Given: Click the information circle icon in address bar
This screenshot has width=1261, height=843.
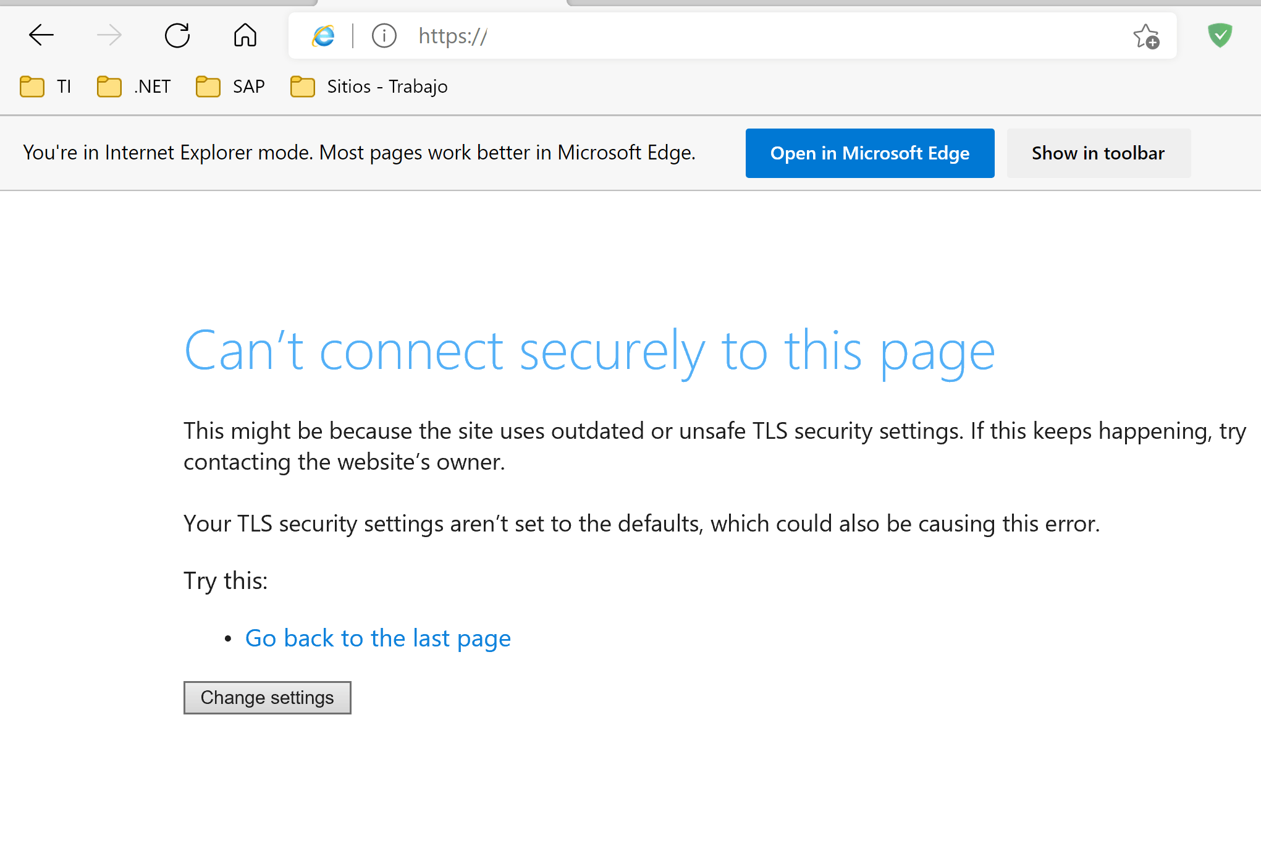Looking at the screenshot, I should tap(384, 35).
